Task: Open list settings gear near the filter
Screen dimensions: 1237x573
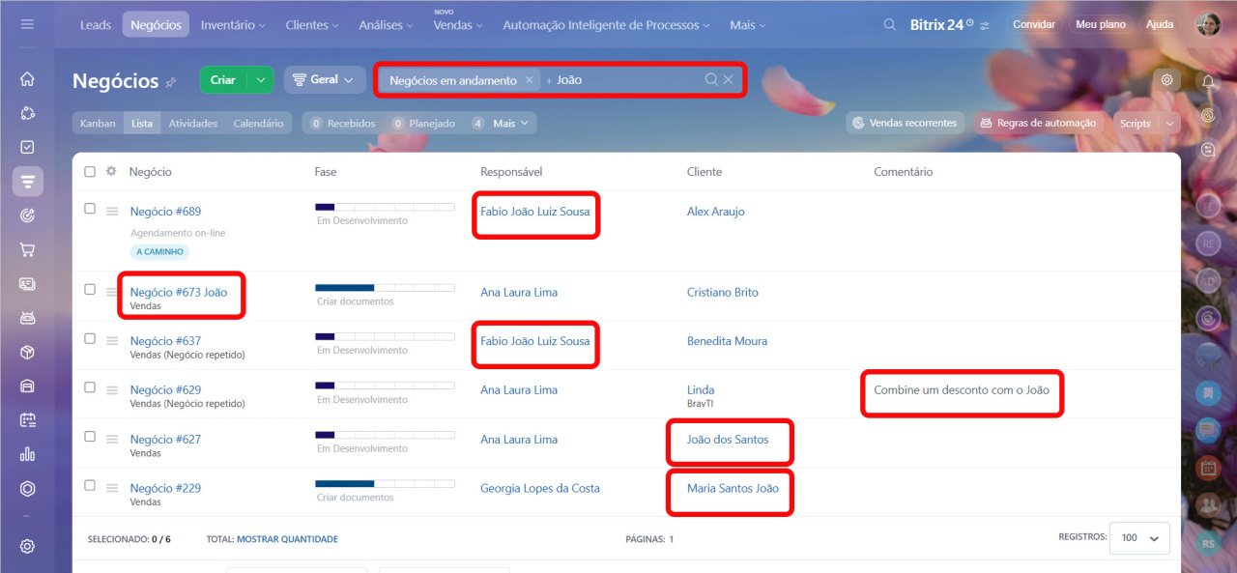Action: click(1166, 80)
